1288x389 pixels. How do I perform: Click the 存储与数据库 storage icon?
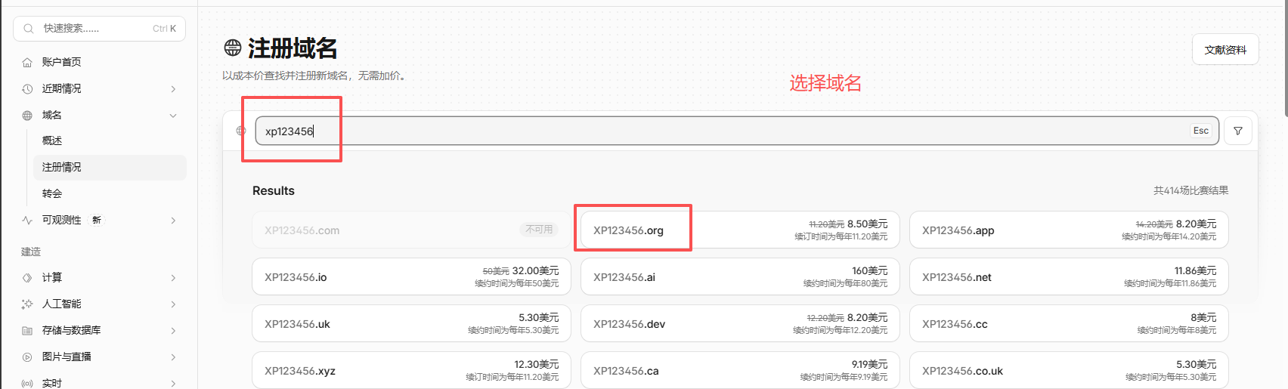pyautogui.click(x=27, y=330)
